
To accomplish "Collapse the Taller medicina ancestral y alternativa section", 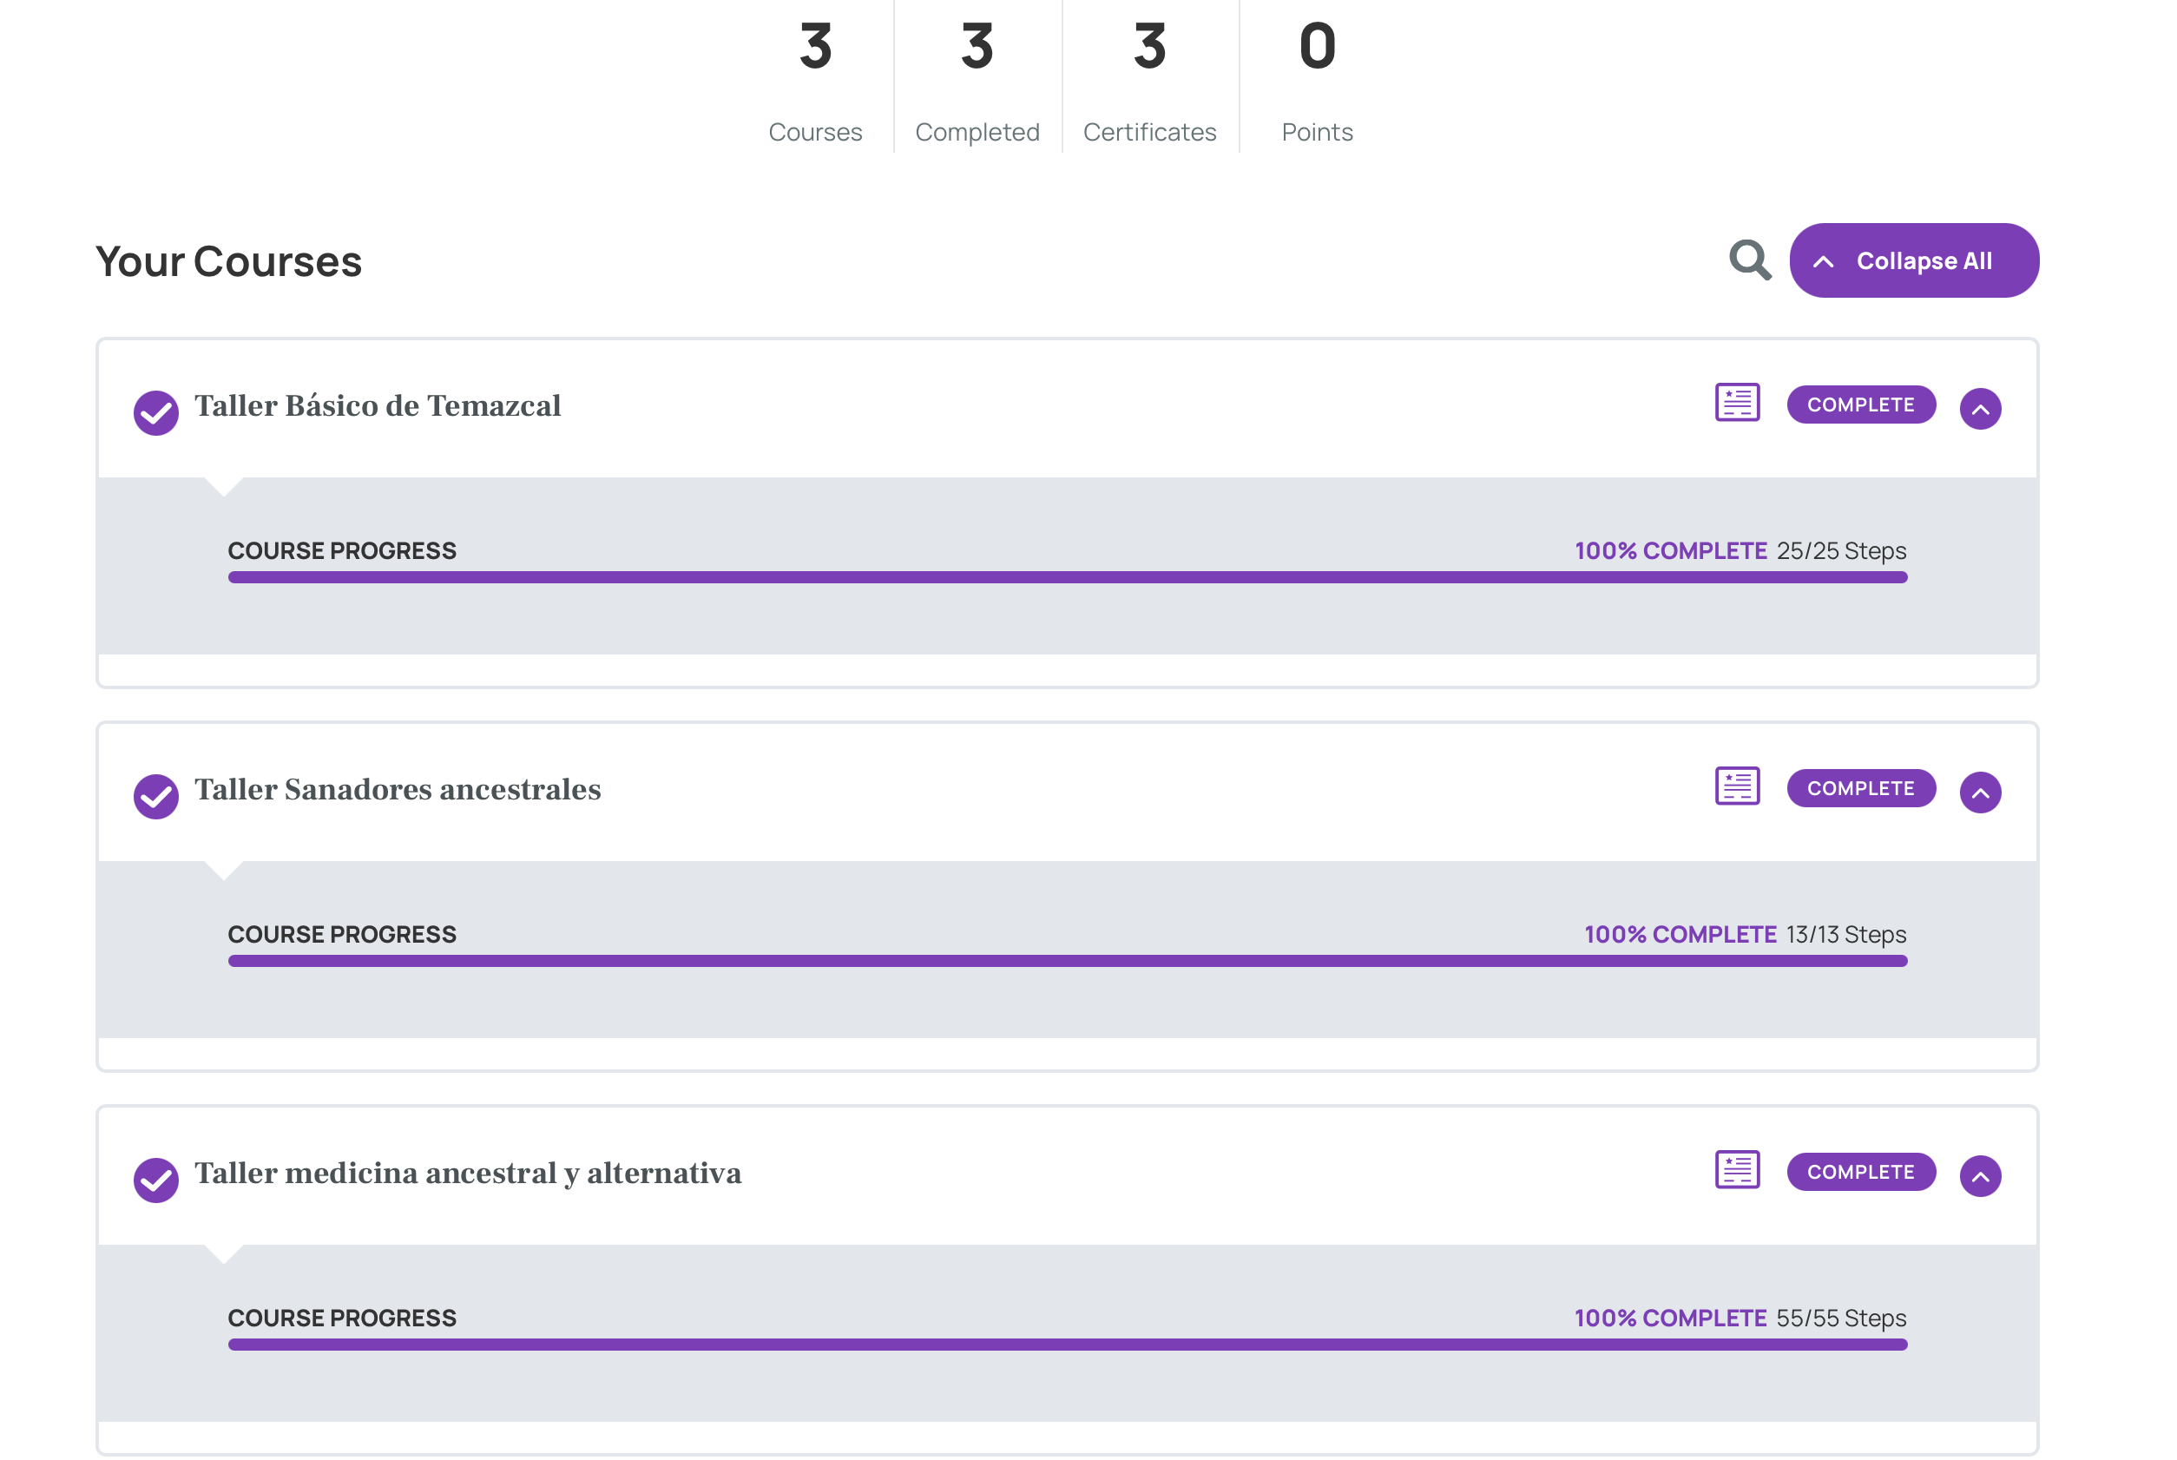I will coord(1981,1176).
